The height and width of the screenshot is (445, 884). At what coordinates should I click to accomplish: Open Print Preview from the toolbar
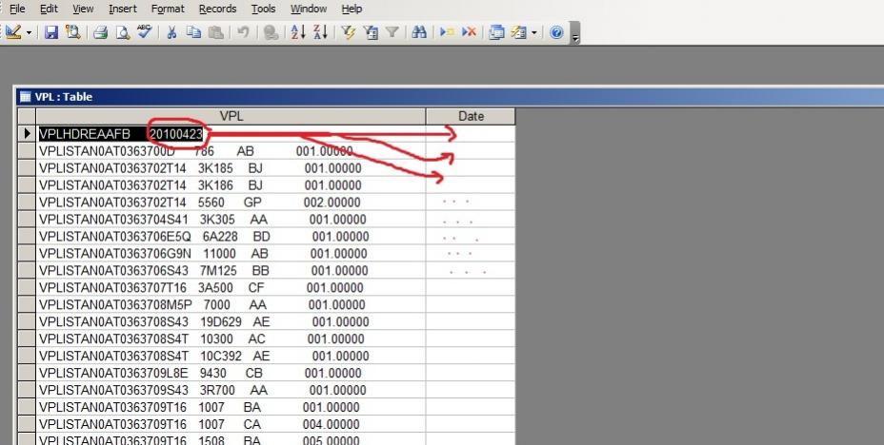[122, 32]
